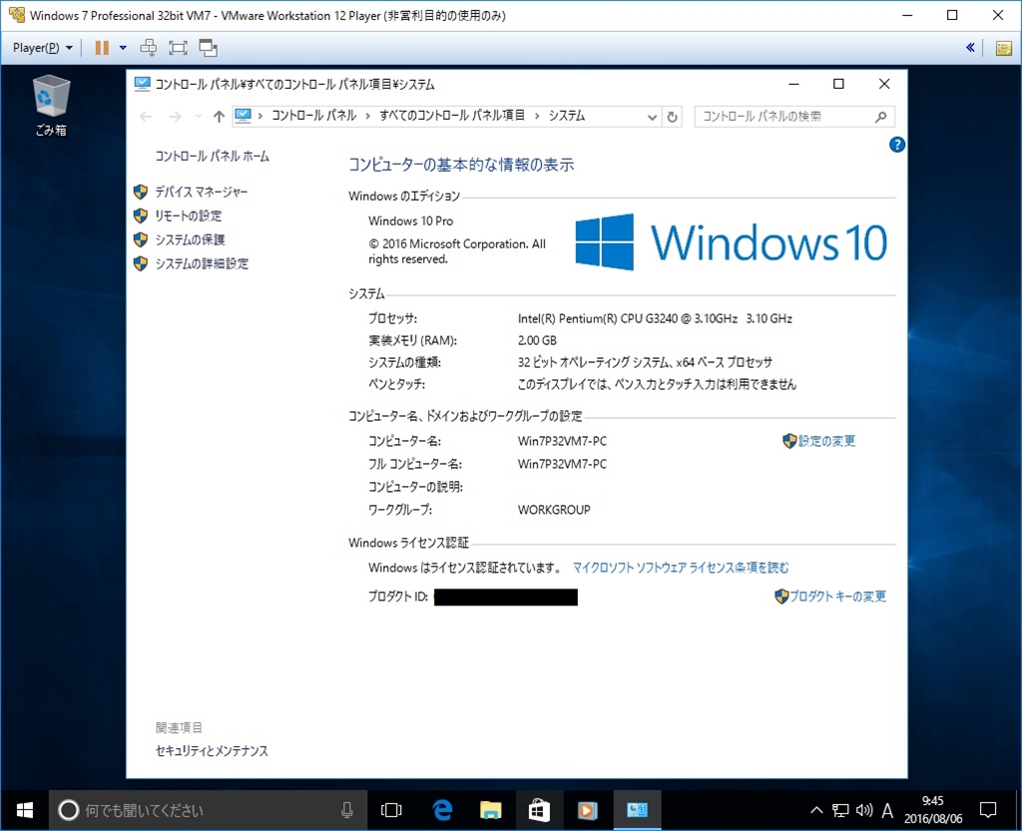
Task: Switch to VMware Unity mode
Action: (209, 48)
